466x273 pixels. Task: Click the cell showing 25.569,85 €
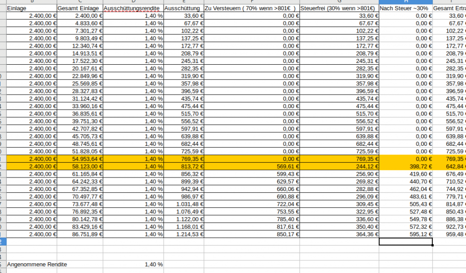80,84
